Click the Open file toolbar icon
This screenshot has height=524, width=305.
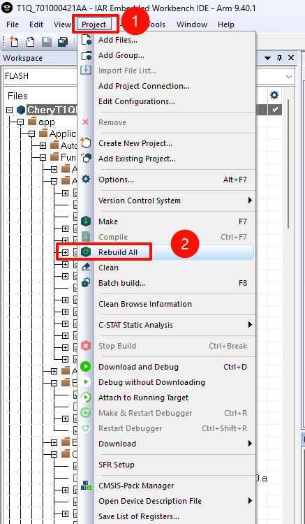30,41
